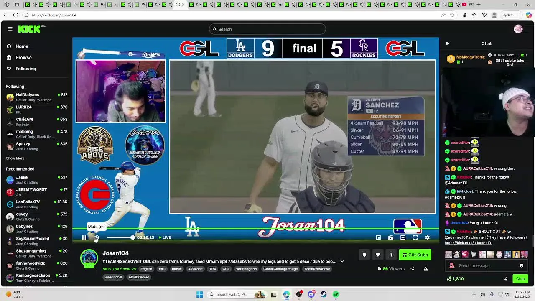The width and height of the screenshot is (535, 301).
Task: Open weather widget on taskbar
Action: (15, 294)
